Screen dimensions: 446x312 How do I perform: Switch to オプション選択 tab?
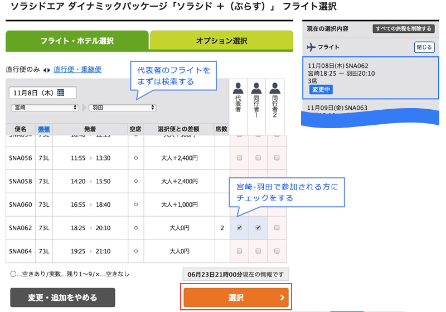221,41
